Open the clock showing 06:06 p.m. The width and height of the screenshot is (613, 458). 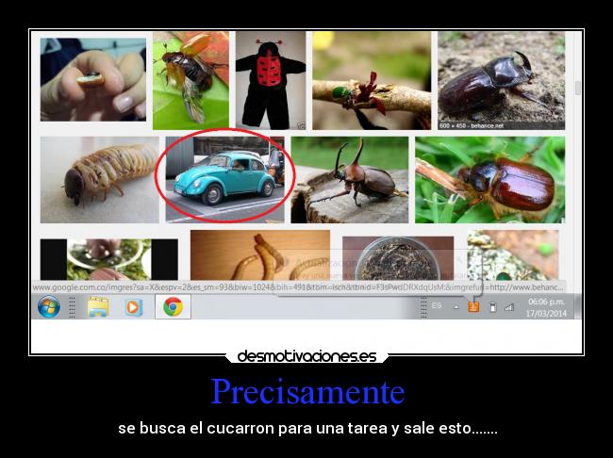pos(546,307)
